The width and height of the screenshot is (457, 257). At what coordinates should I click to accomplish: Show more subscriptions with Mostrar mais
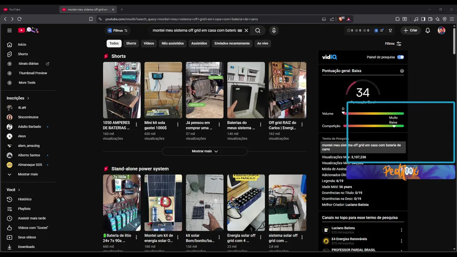[x=28, y=174]
